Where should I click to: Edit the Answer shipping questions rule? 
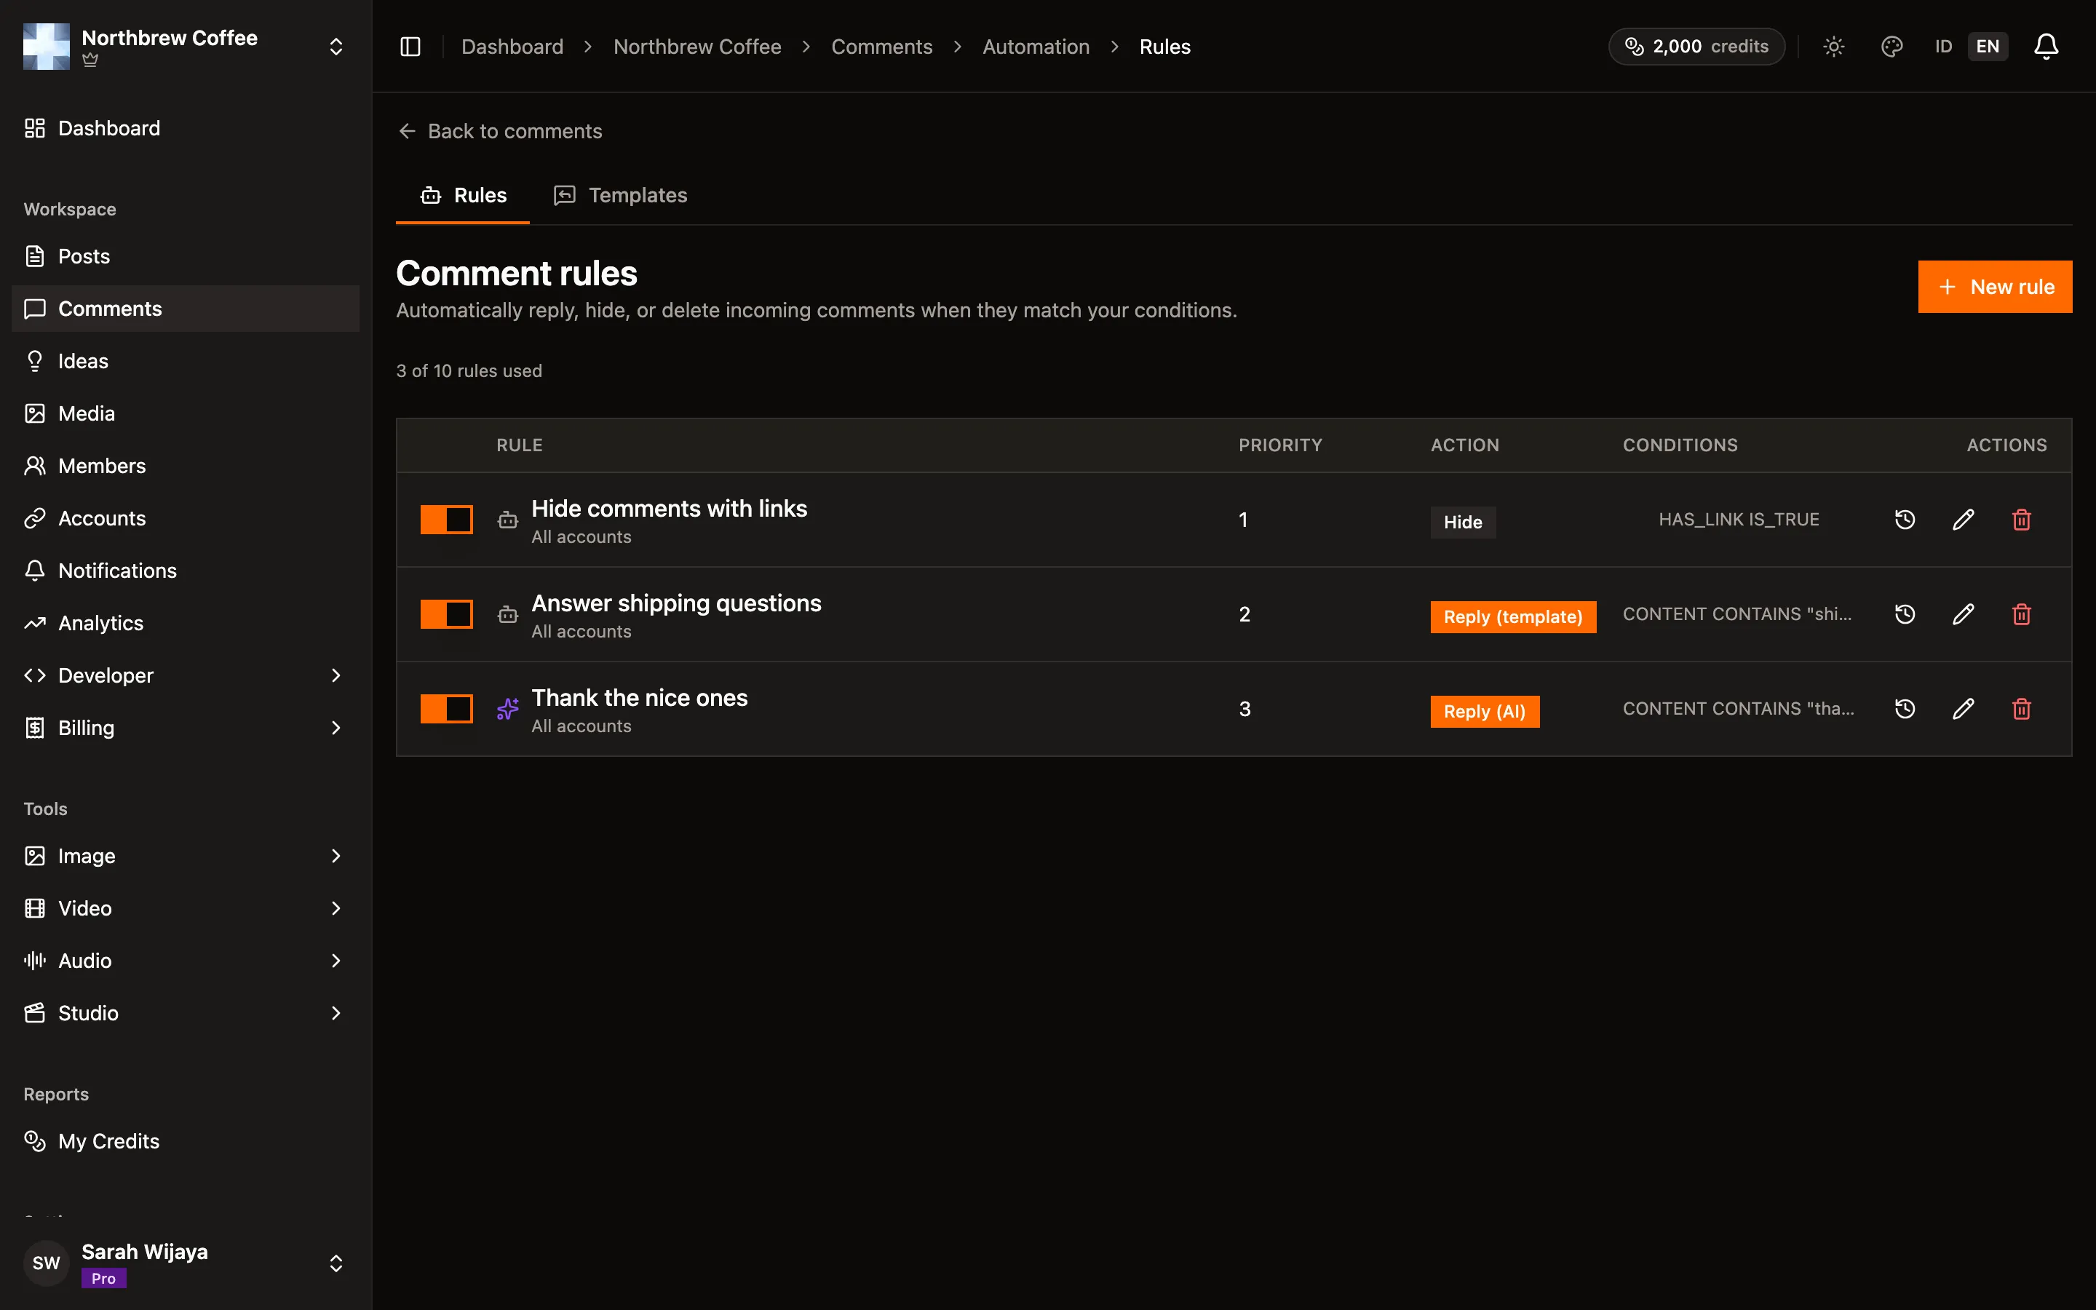point(1964,614)
